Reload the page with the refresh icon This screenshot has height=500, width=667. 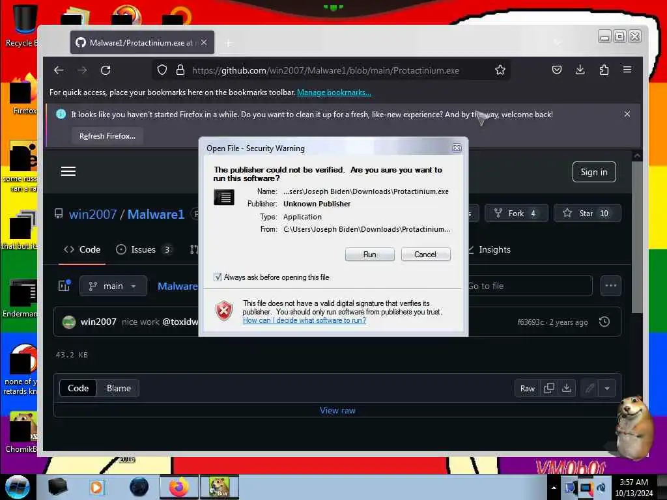(x=106, y=70)
